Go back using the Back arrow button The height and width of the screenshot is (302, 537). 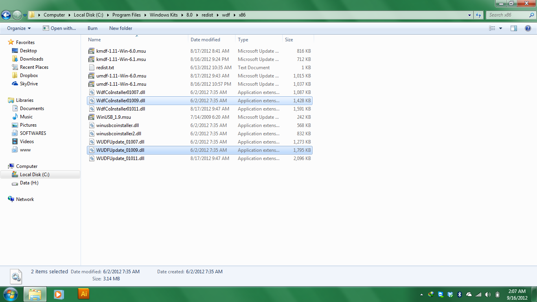point(6,15)
